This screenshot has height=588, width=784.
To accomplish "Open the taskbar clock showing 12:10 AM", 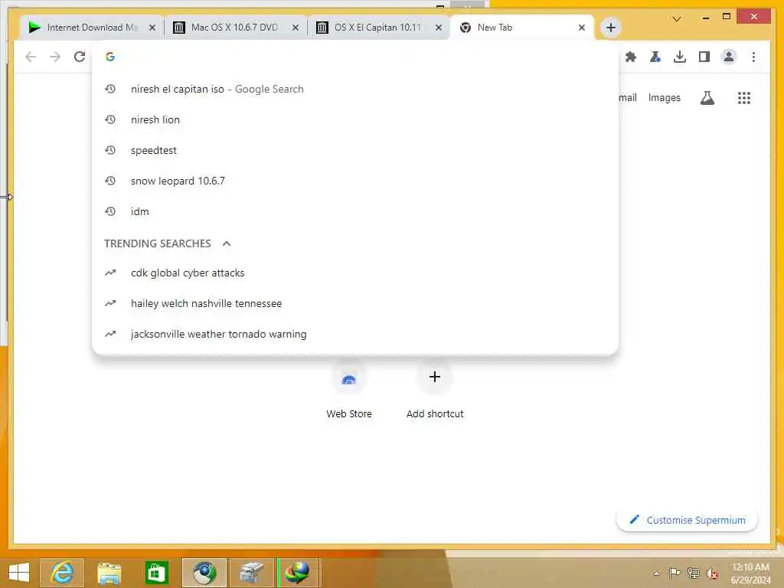I will pos(750,573).
